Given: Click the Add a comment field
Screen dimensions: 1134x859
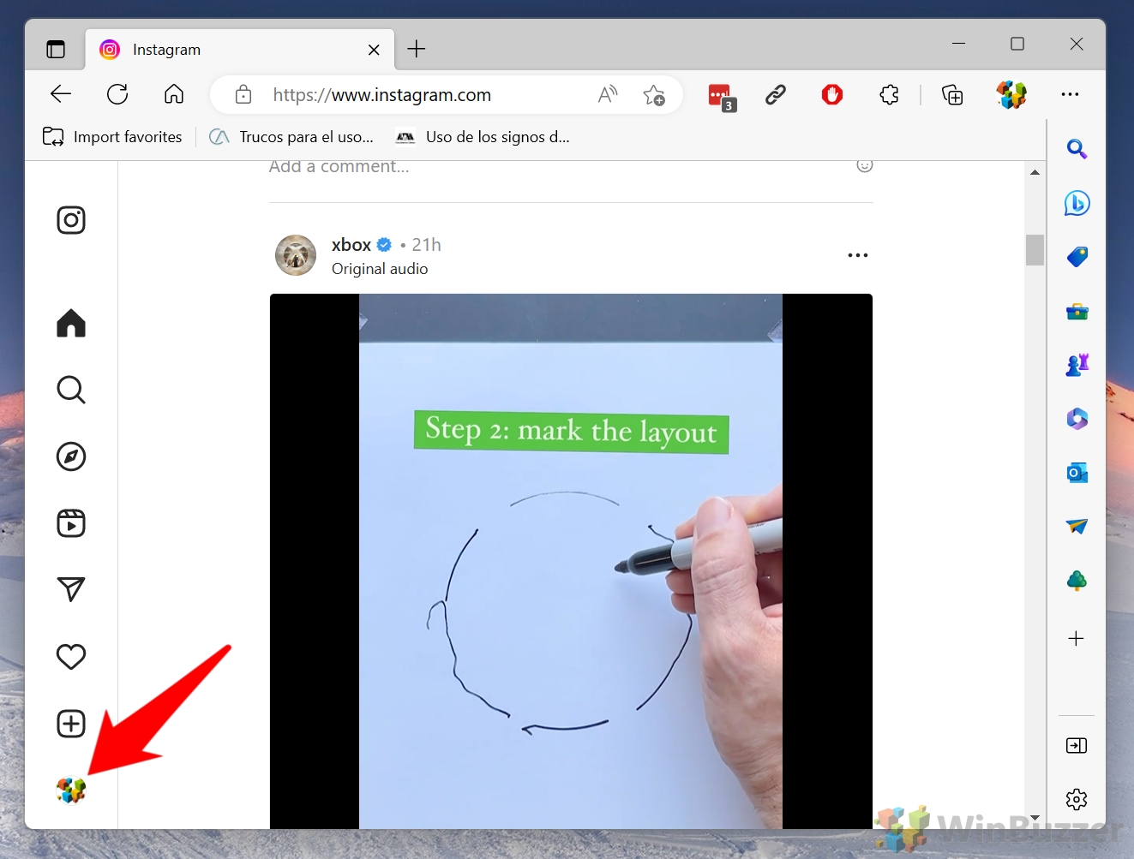Looking at the screenshot, I should coord(339,166).
